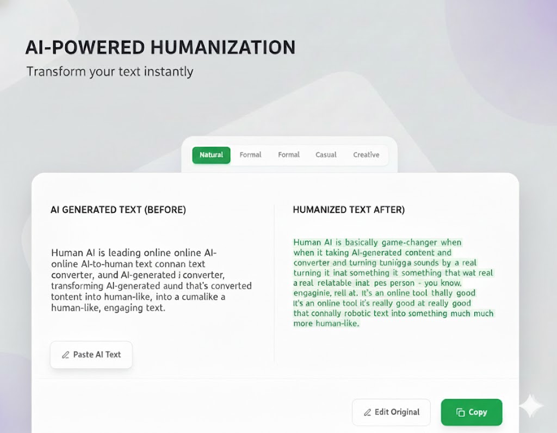Viewport: 557px width, 433px height.
Task: Select the Natural tone tab
Action: [x=211, y=155]
